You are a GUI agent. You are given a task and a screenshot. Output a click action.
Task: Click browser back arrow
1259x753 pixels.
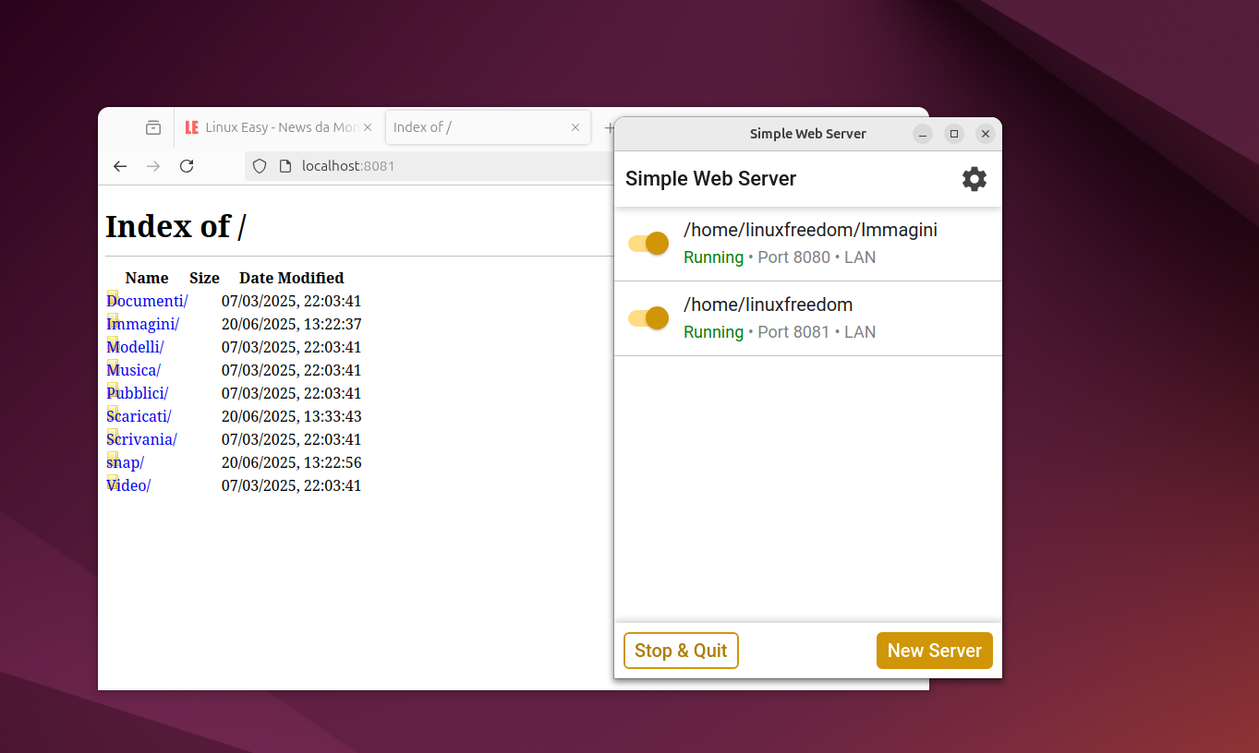[120, 166]
